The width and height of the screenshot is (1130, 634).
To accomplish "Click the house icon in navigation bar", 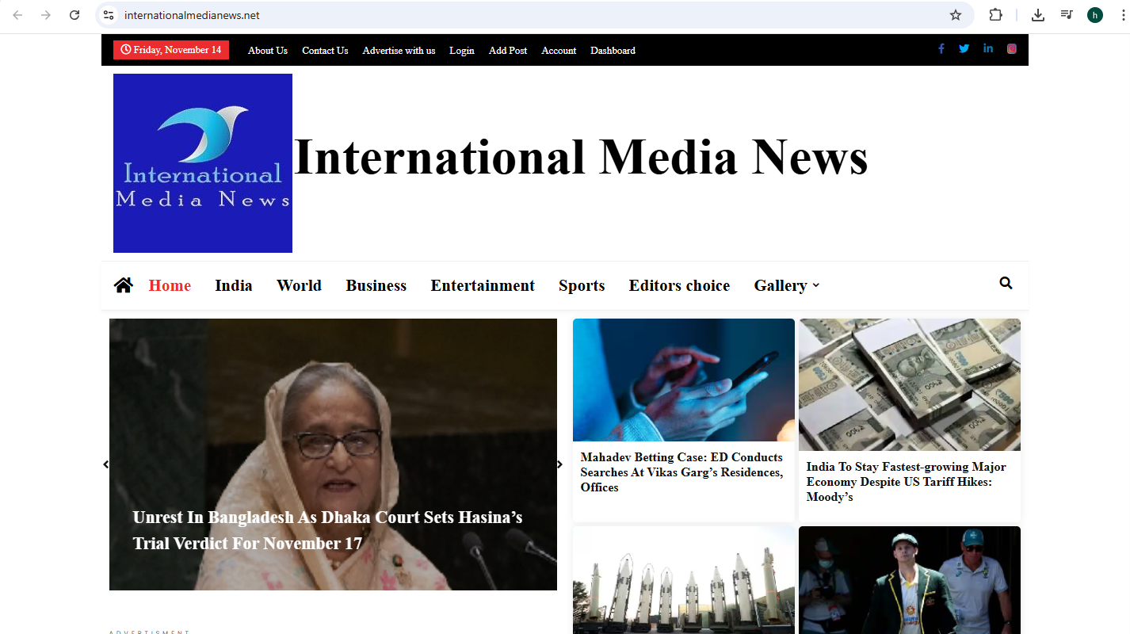I will (x=123, y=285).
